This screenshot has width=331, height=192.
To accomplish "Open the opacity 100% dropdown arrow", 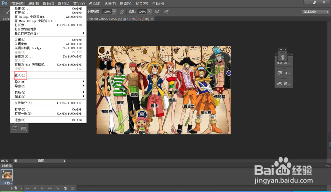I will [114, 12].
